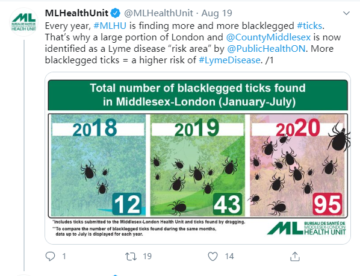Click the @MLHealthUnit handle
Screen dimensions: 360x276
click(158, 13)
